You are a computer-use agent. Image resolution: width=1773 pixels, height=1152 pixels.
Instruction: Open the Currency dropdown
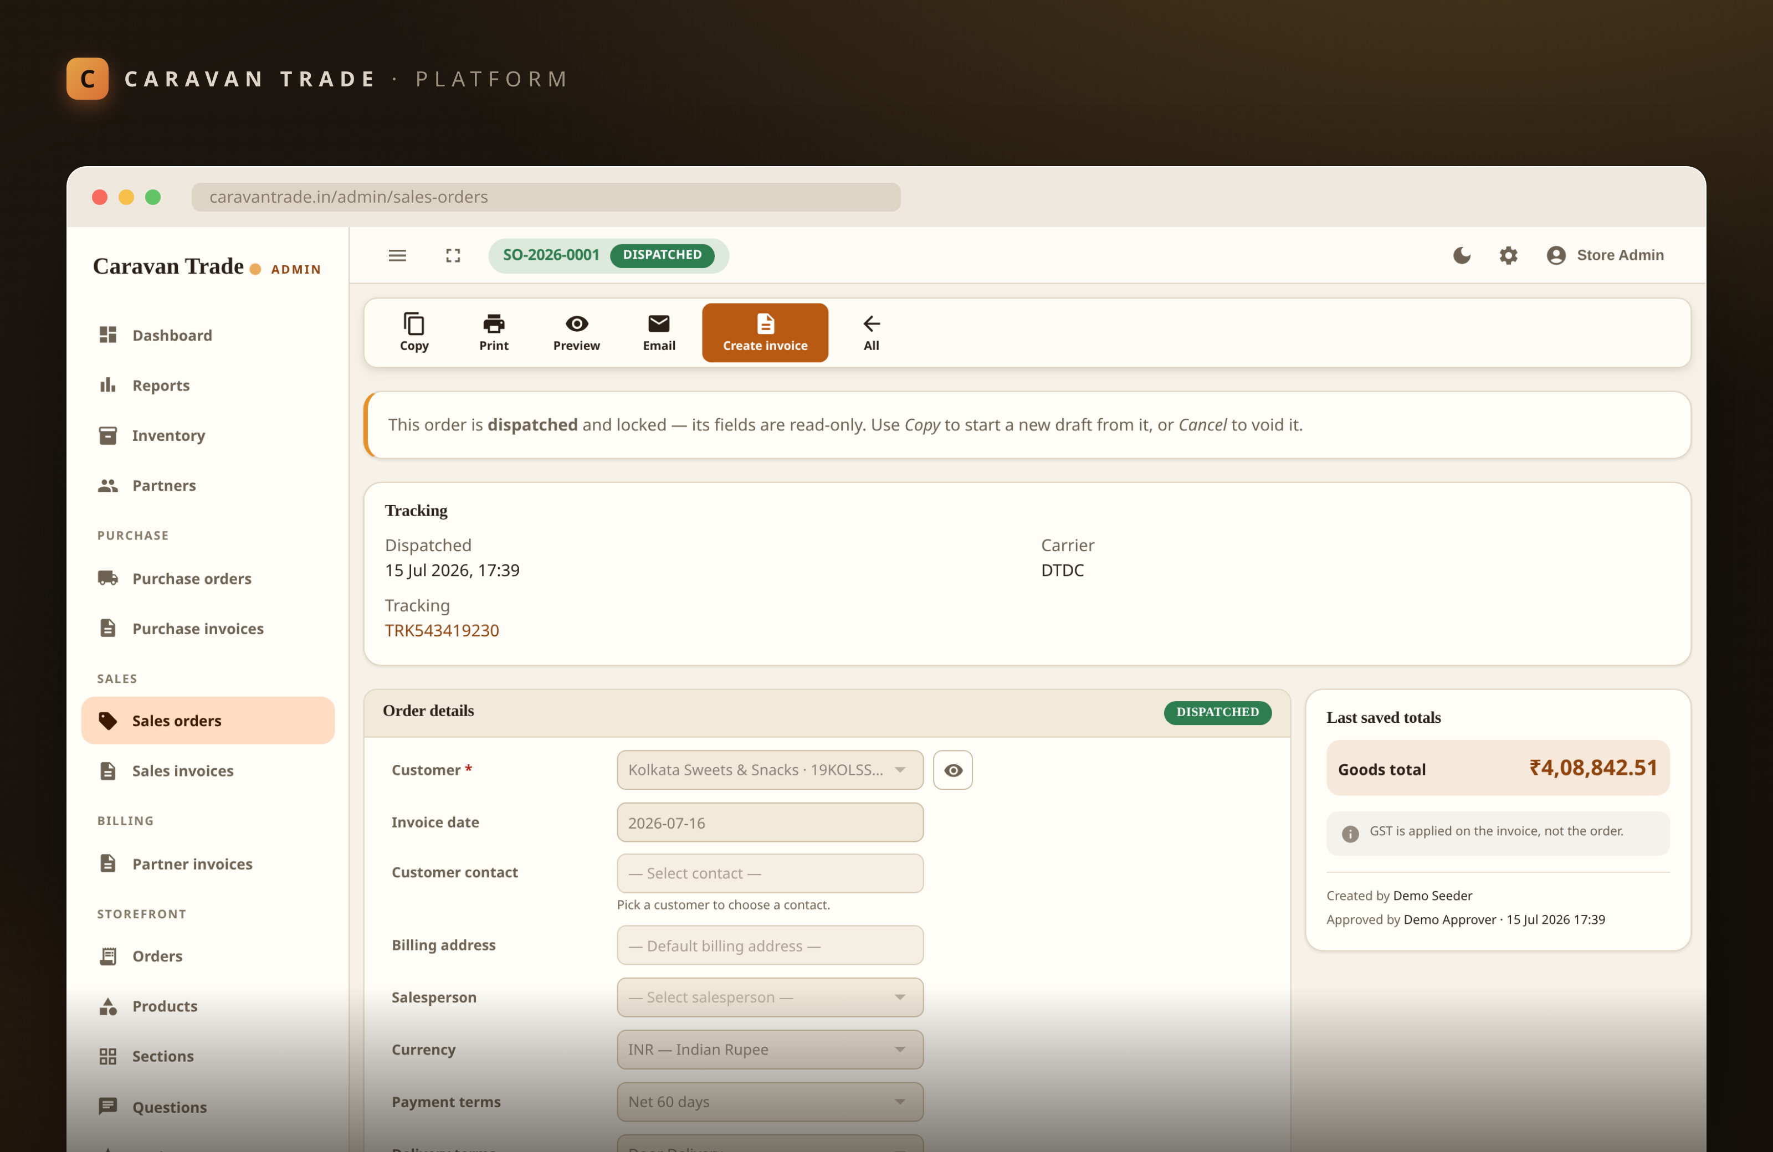(x=770, y=1049)
